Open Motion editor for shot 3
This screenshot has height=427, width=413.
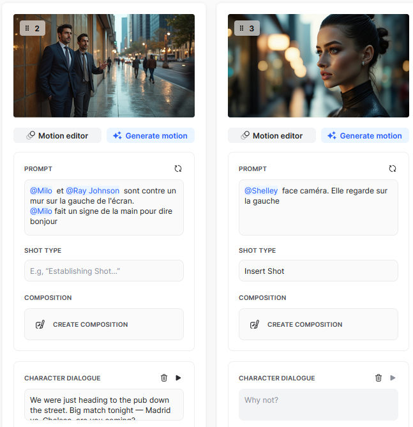point(272,135)
